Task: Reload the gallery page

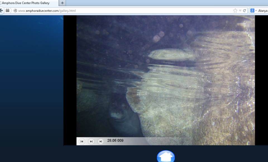Action: (245, 11)
